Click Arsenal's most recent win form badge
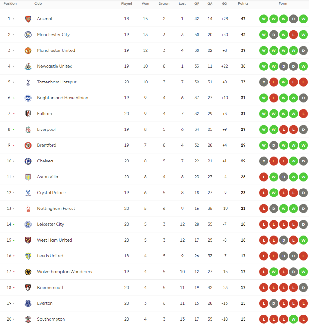This screenshot has width=309, height=325. pos(303,19)
